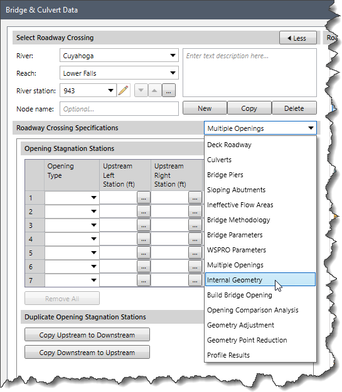Click Upstream Right Station ellipsis in row 4
Image resolution: width=342 pixels, height=392 pixels.
[195, 239]
